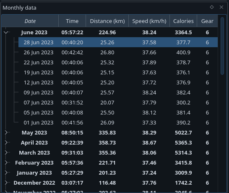Sort by the Time column header
Viewport: 229px width, 193px height.
coord(72,21)
